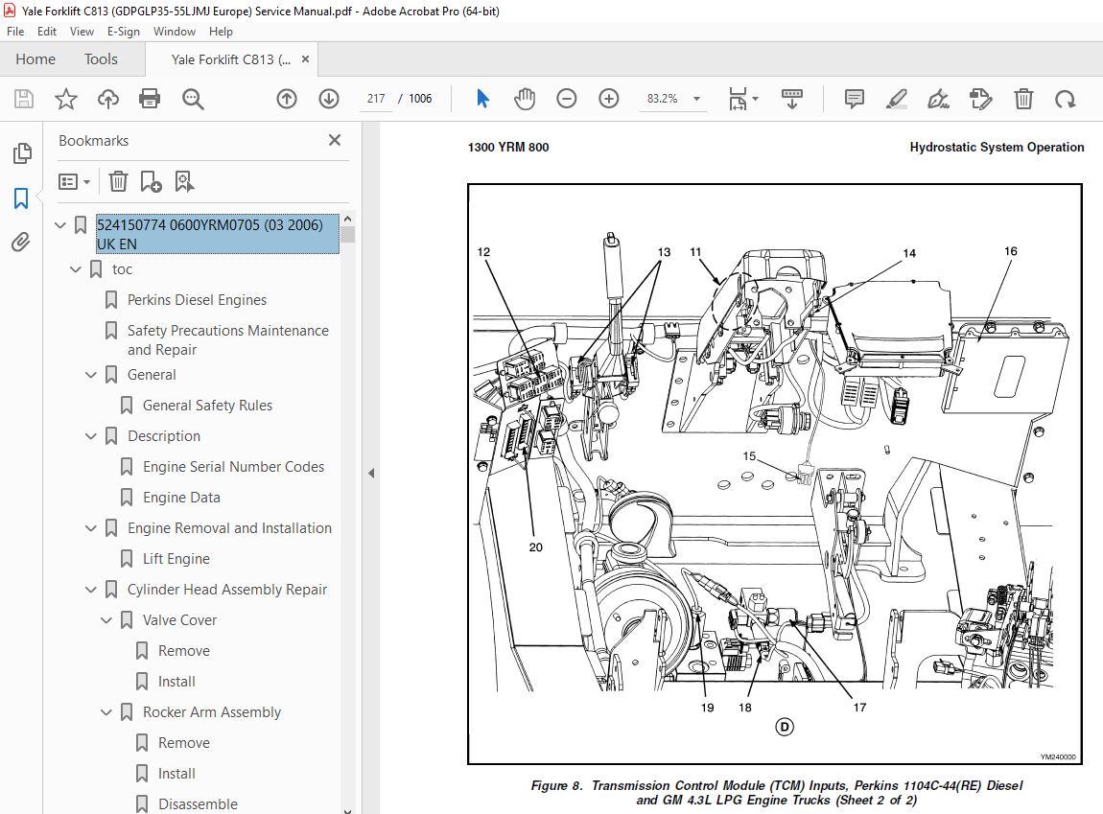Open the Engine Data bookmark
This screenshot has height=814, width=1103.
[181, 498]
